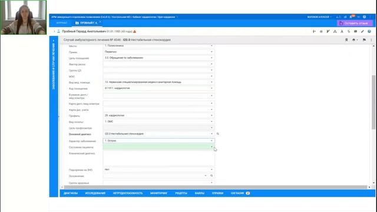Viewport: 377px width, 212px height.
Task: Click the statistics chart icon in header
Action: pyautogui.click(x=345, y=17)
